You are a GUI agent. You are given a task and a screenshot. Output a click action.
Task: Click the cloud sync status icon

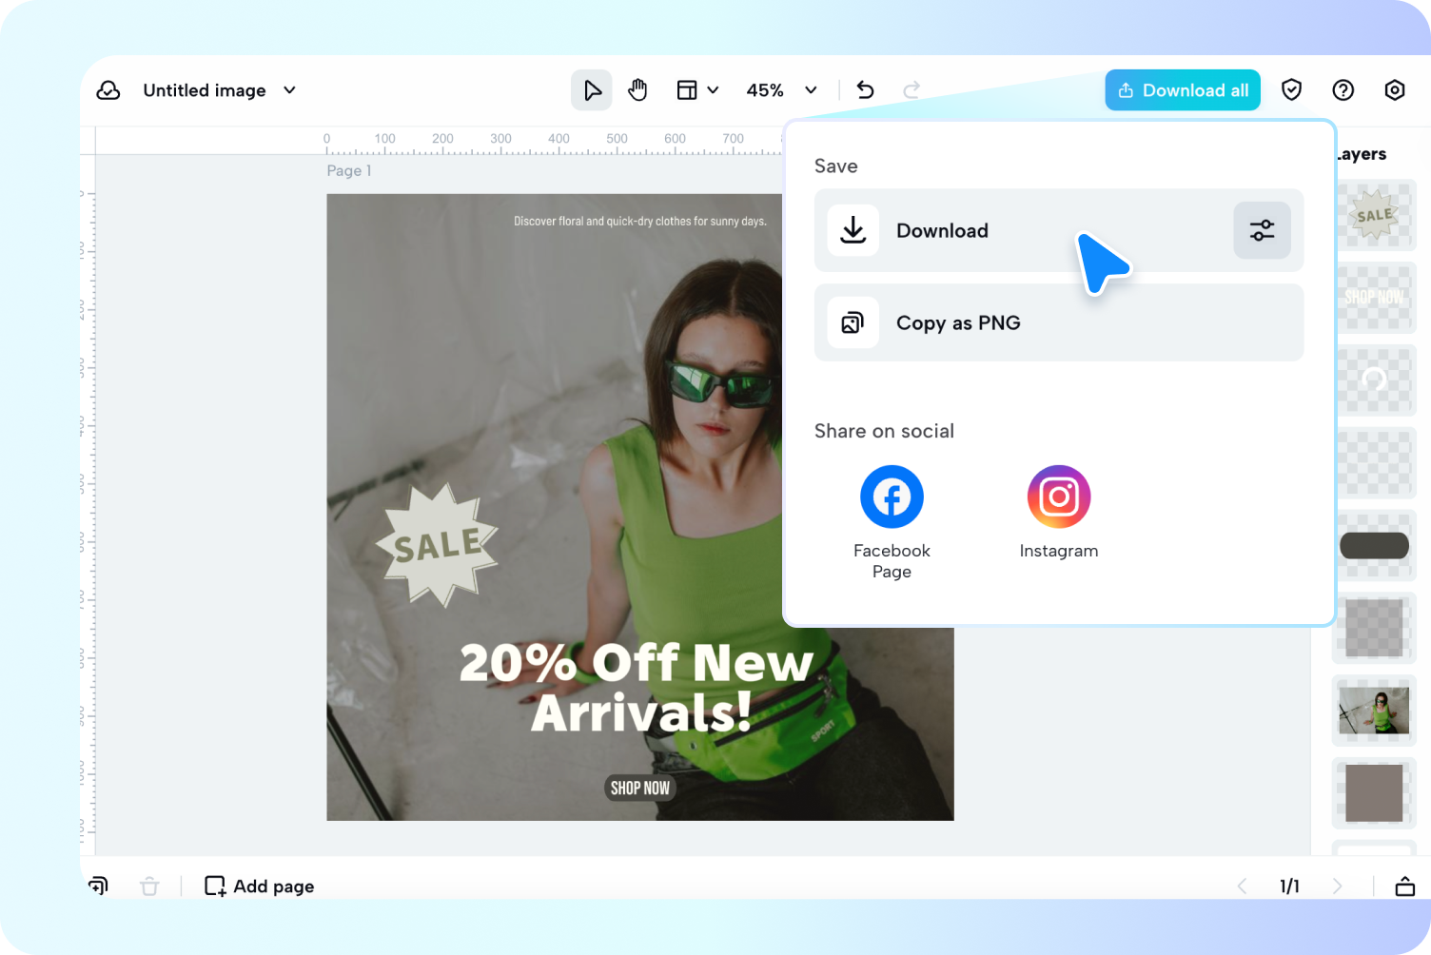pos(108,89)
